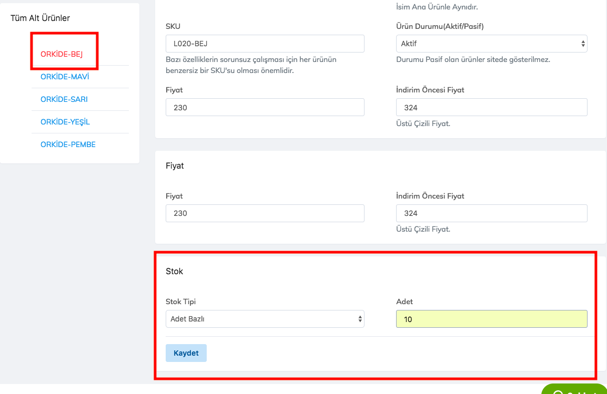607x394 pixels.
Task: Click the Stok section heading
Action: pos(174,272)
